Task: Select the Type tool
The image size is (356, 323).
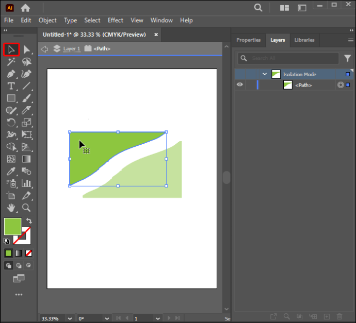Action: (11, 86)
